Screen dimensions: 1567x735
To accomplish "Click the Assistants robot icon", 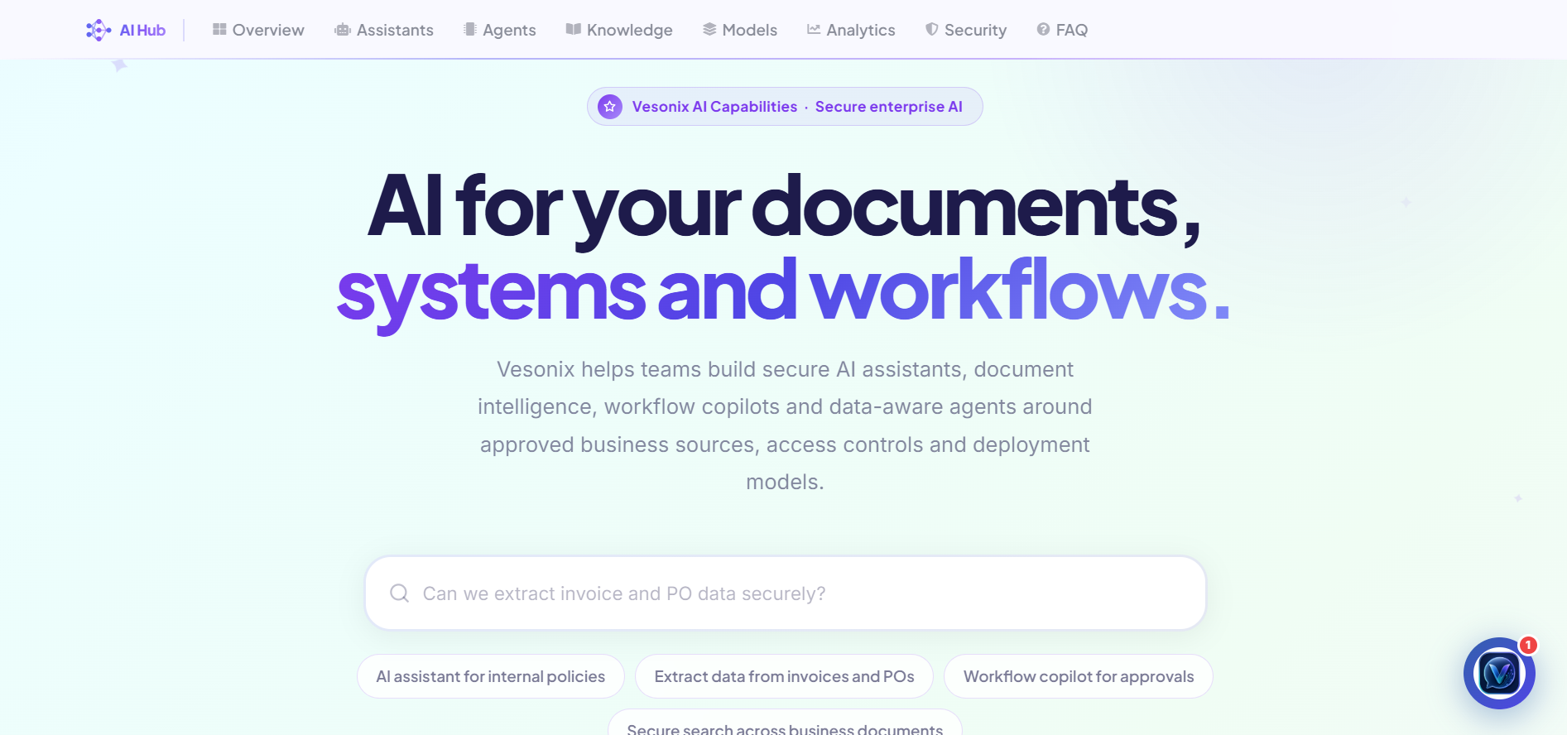I will click(343, 30).
